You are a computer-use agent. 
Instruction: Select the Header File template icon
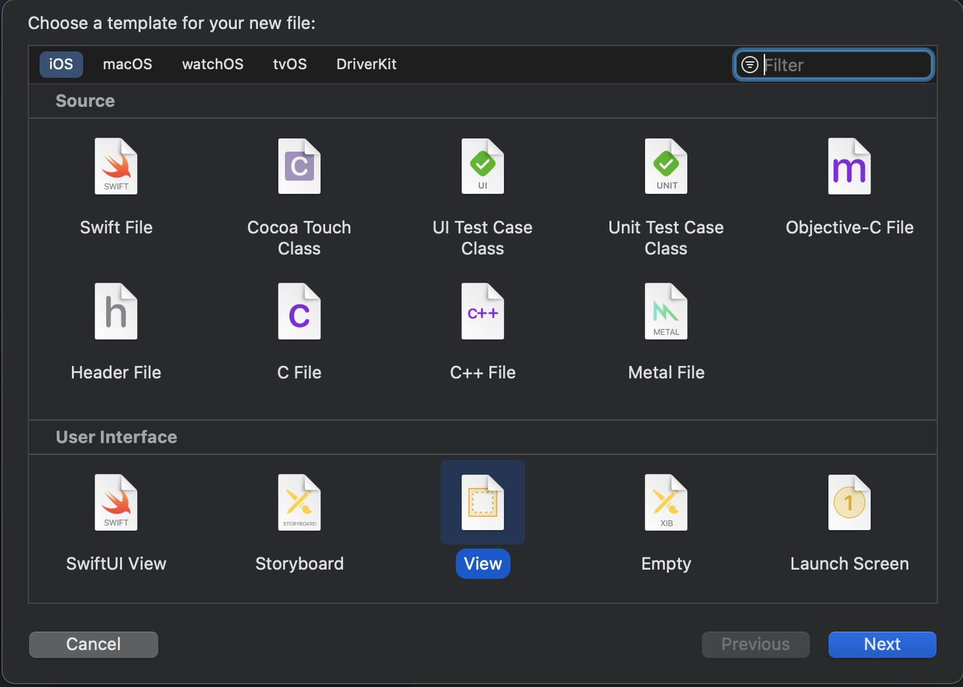(x=116, y=311)
